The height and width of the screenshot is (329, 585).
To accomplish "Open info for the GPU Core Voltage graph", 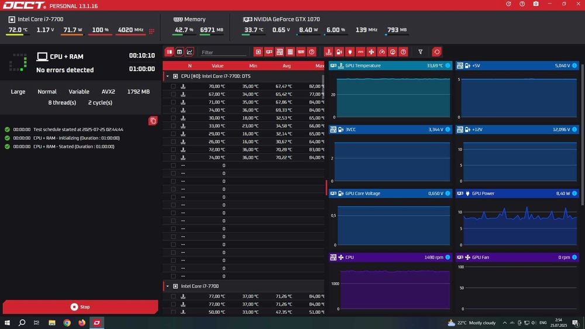I will click(x=448, y=193).
